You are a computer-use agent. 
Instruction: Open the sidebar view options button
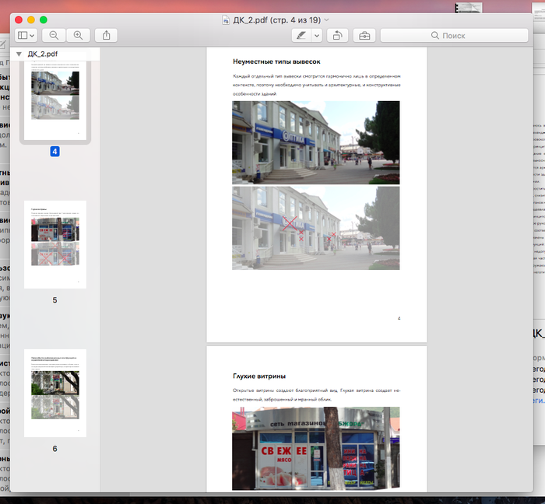(26, 36)
